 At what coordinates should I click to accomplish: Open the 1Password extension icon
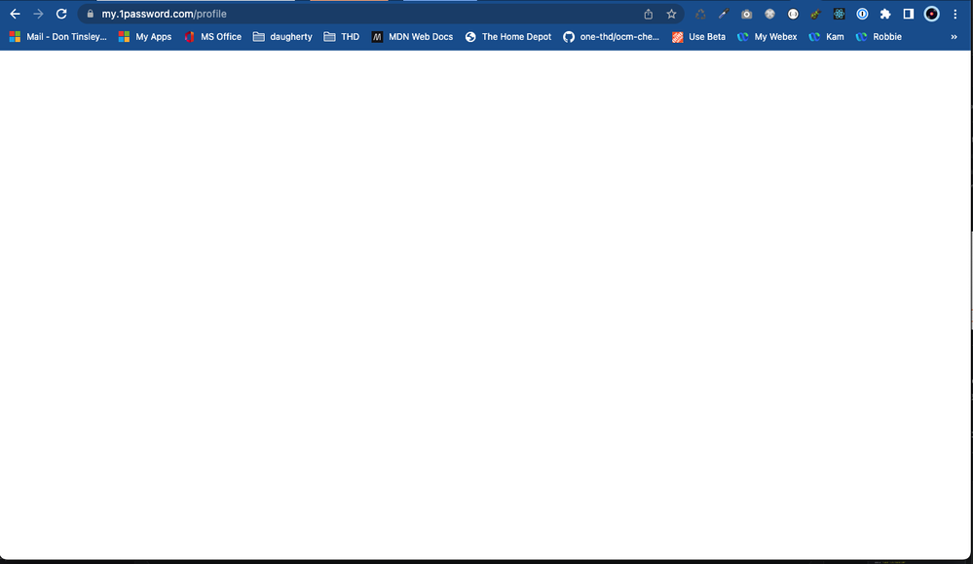862,14
